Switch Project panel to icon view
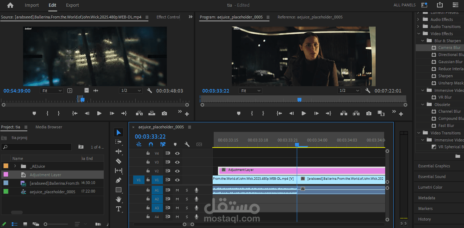 tap(25, 224)
